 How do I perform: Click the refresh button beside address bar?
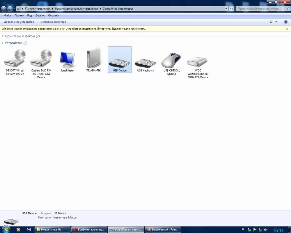tap(231, 9)
